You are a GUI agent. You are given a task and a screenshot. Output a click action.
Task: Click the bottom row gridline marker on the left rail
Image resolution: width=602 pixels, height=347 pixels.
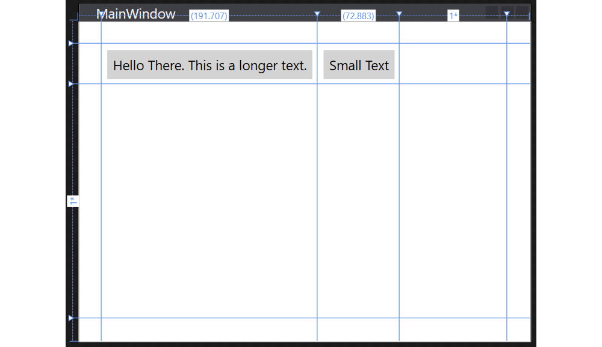(x=70, y=318)
